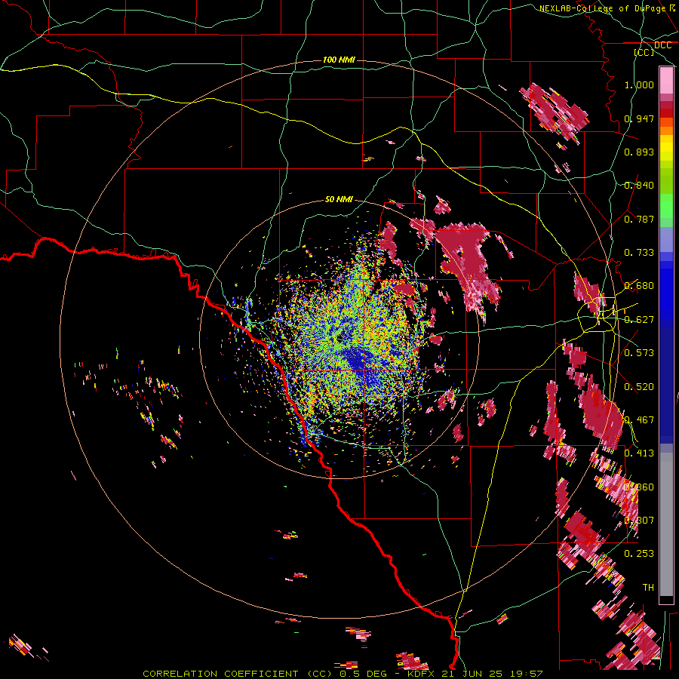
Task: Click the 0.787 scale value
Action: click(639, 219)
